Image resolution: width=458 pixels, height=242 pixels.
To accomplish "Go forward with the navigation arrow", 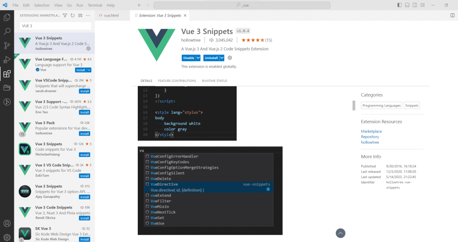I will click(x=147, y=5).
